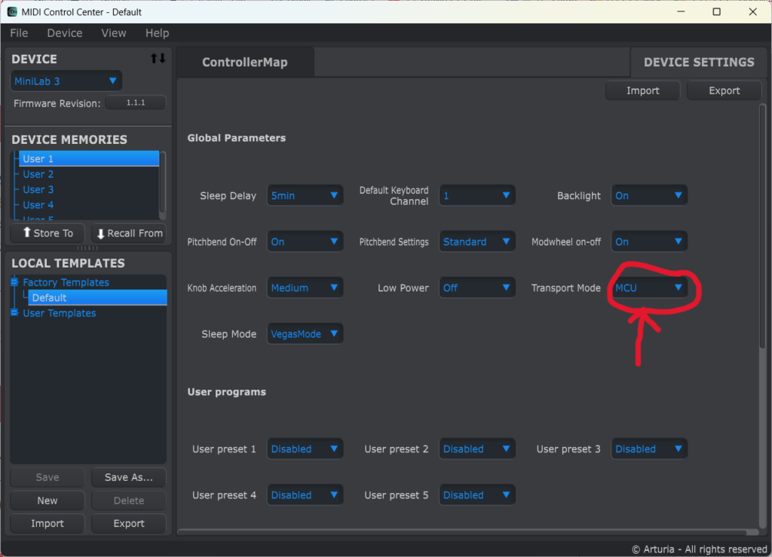Open the Pitchbend On-Off dropdown
This screenshot has width=772, height=557.
tap(305, 242)
